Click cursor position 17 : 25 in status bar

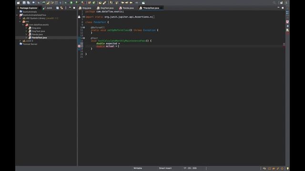tap(190, 168)
